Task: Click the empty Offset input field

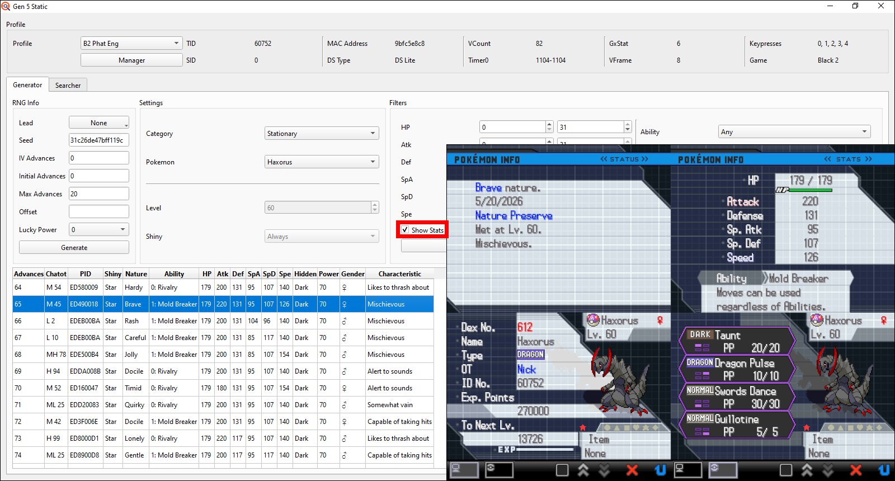Action: click(x=99, y=211)
